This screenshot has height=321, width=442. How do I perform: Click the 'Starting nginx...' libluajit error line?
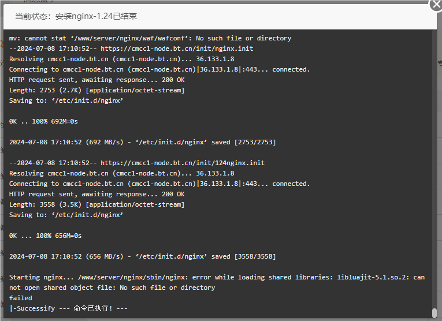217,282
